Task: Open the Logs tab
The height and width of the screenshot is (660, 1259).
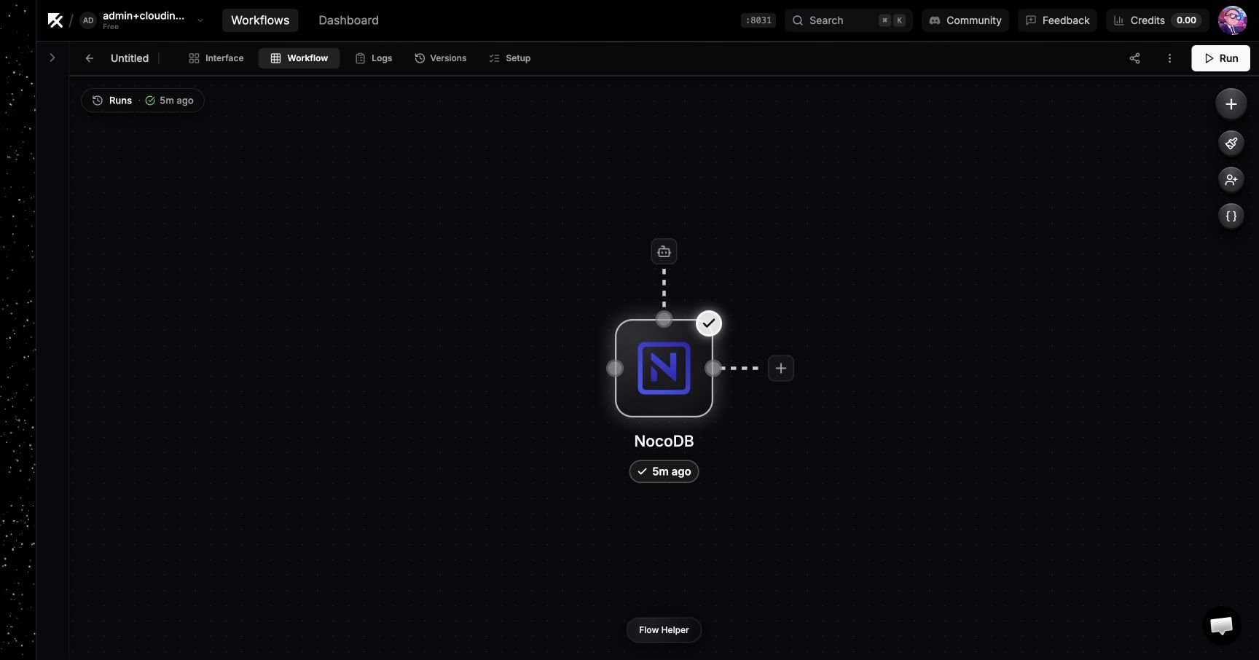Action: 373,58
